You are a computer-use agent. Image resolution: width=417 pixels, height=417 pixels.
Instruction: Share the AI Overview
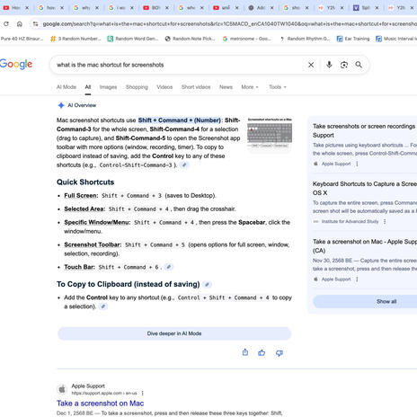pyautogui.click(x=245, y=352)
